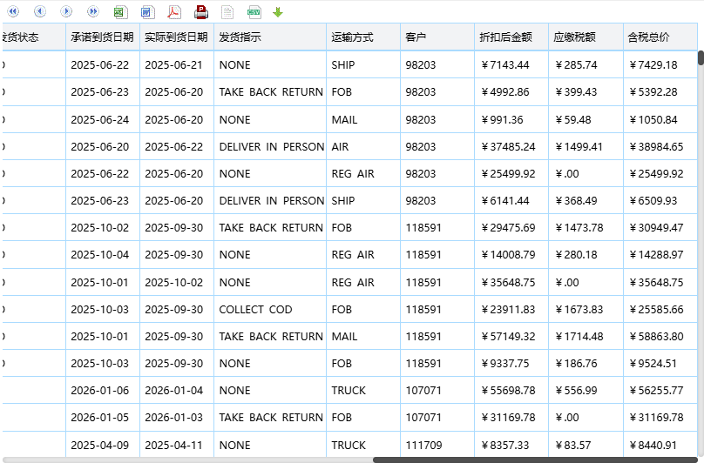The image size is (704, 463).
Task: Select the AIR transport mode cell
Action: pyautogui.click(x=363, y=147)
